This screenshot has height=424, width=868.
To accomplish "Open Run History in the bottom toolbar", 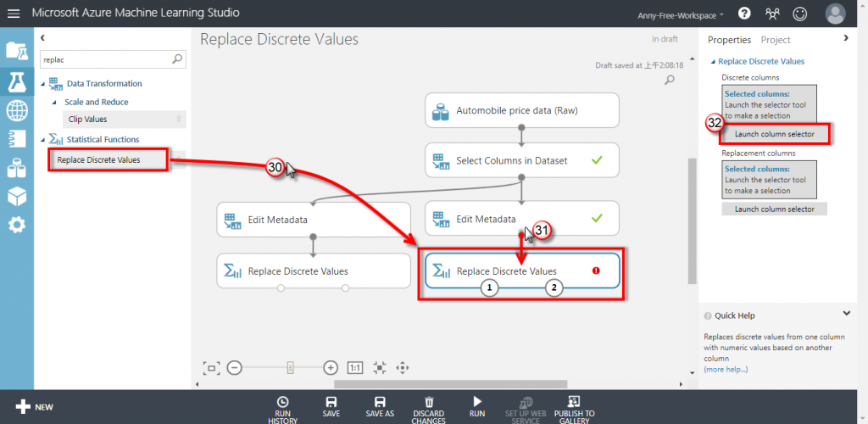I will click(x=282, y=409).
